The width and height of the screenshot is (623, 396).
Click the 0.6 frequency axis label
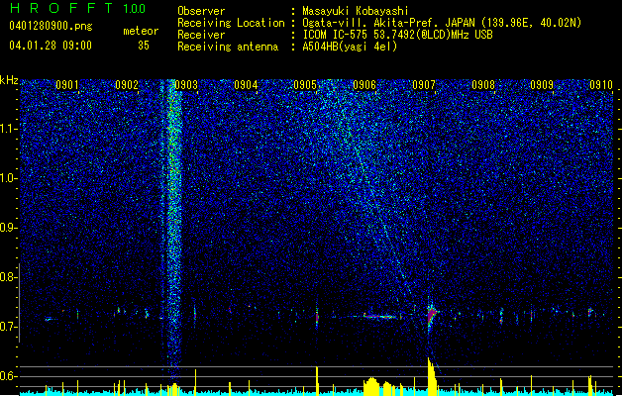click(8, 376)
